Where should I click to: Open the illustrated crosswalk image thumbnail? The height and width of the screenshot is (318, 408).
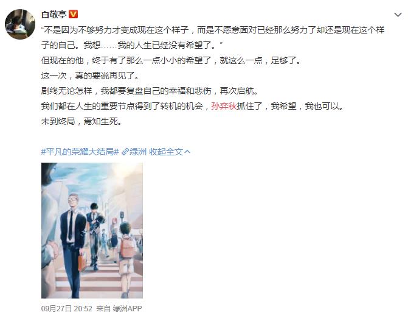pos(92,230)
